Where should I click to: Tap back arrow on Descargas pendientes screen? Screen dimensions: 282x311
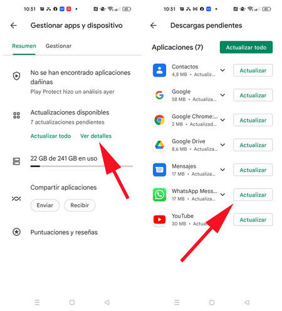coord(154,26)
